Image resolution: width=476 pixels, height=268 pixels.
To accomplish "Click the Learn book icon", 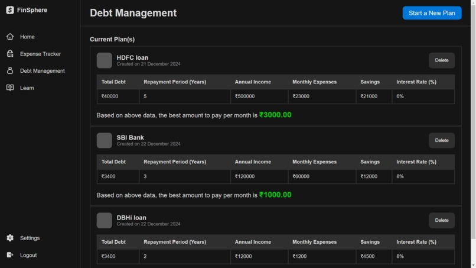I will point(10,88).
